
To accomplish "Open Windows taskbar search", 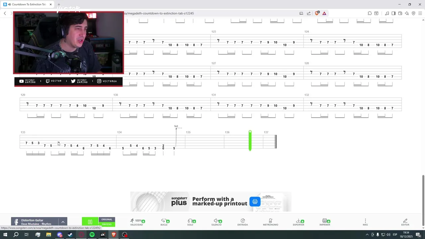I will (16, 235).
